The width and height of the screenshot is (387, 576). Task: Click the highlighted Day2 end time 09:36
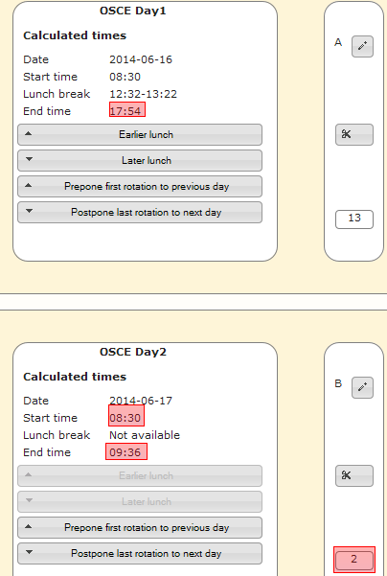click(x=126, y=451)
